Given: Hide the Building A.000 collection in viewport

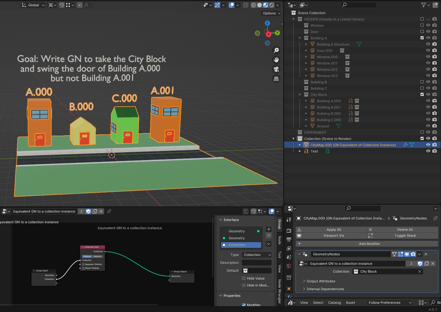Looking at the screenshot, I should (428, 101).
